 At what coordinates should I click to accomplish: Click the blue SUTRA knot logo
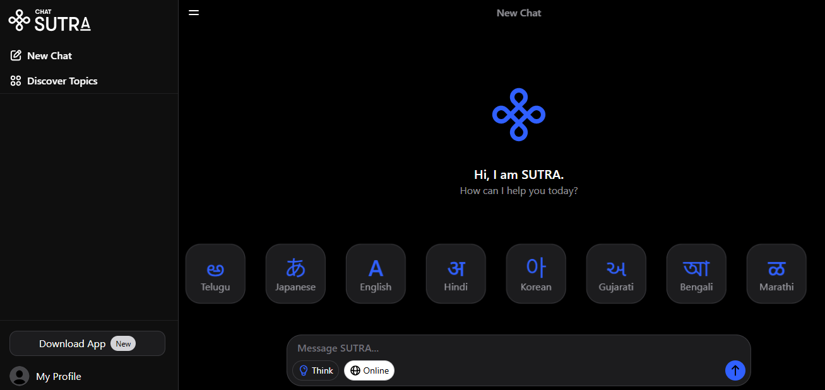[519, 115]
